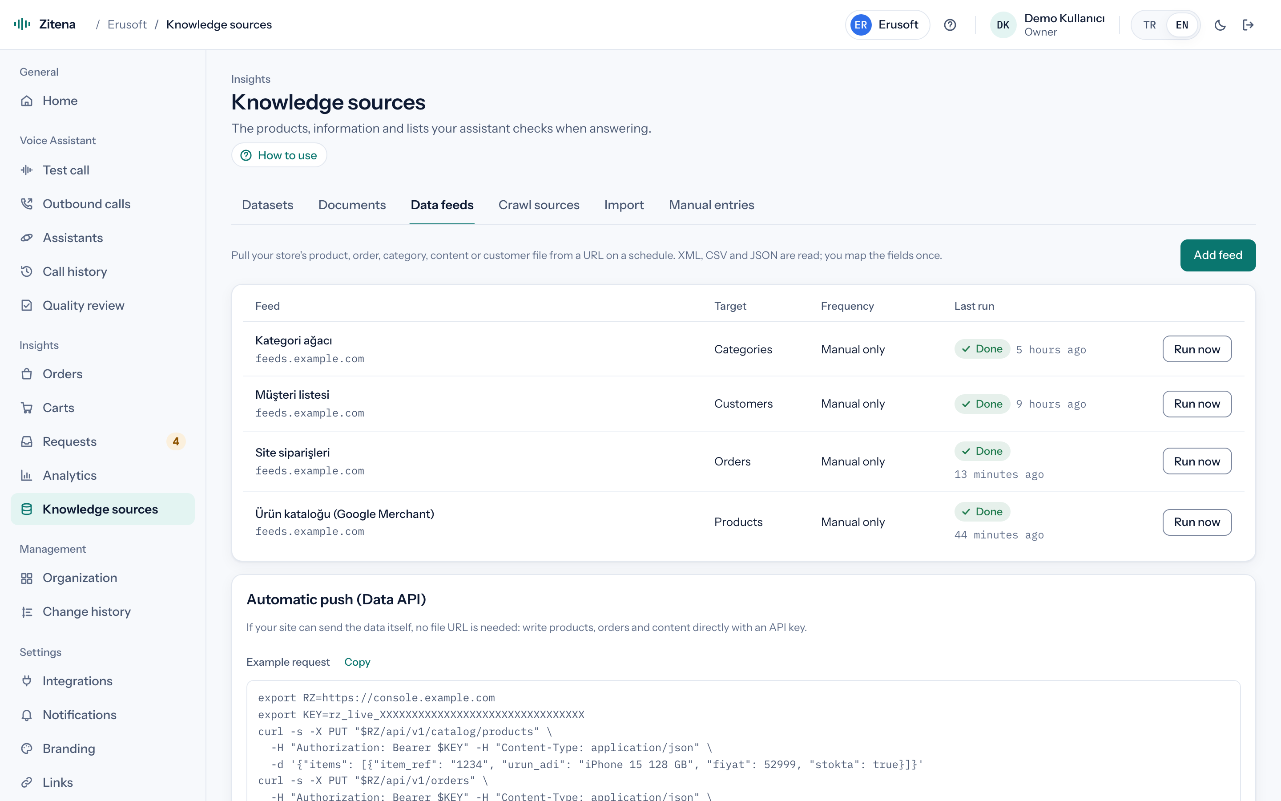Click the Frequency column header
The image size is (1281, 801).
click(847, 306)
